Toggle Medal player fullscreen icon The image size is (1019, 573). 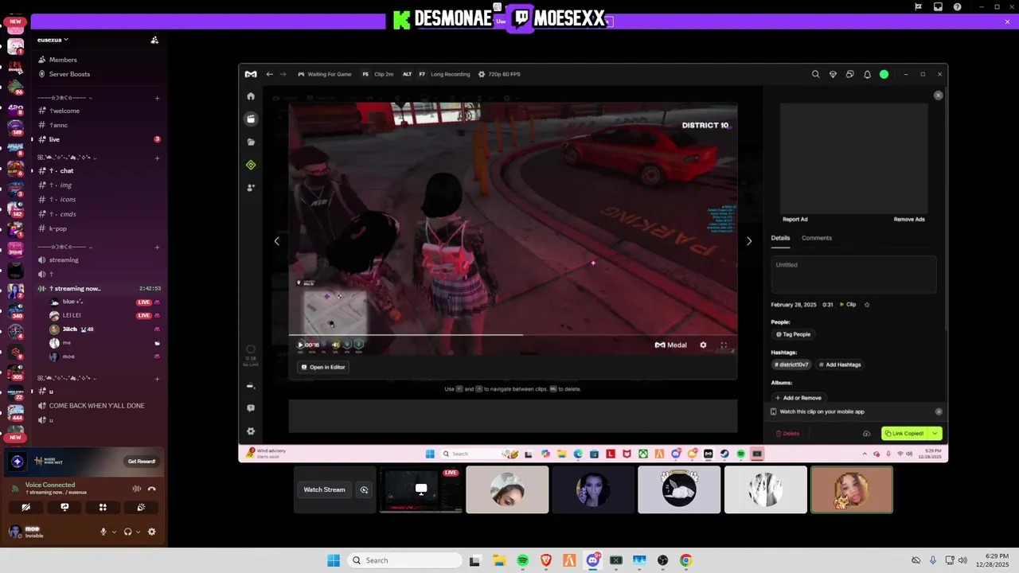point(724,345)
